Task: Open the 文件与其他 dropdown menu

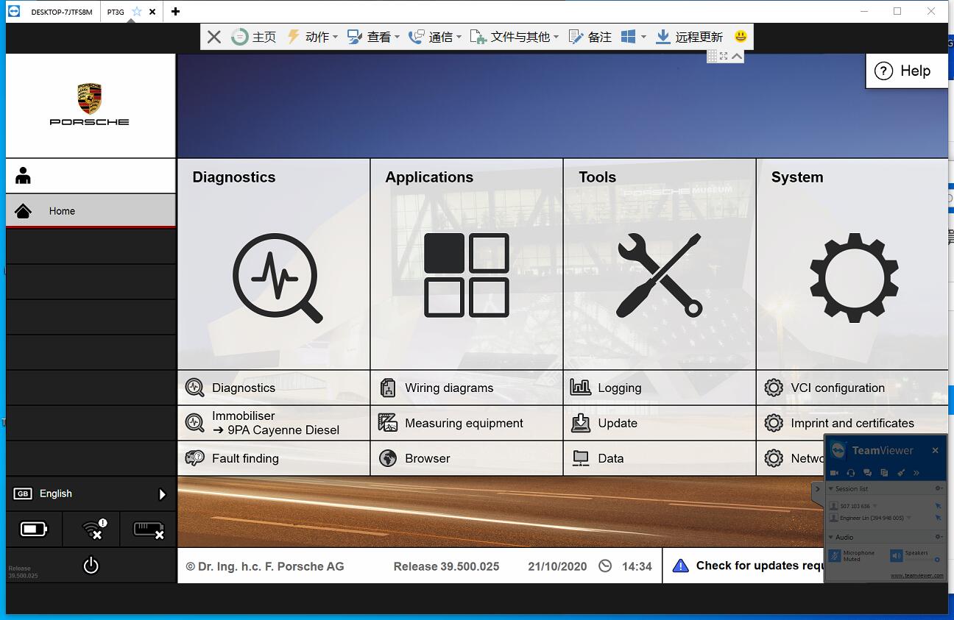Action: point(515,37)
